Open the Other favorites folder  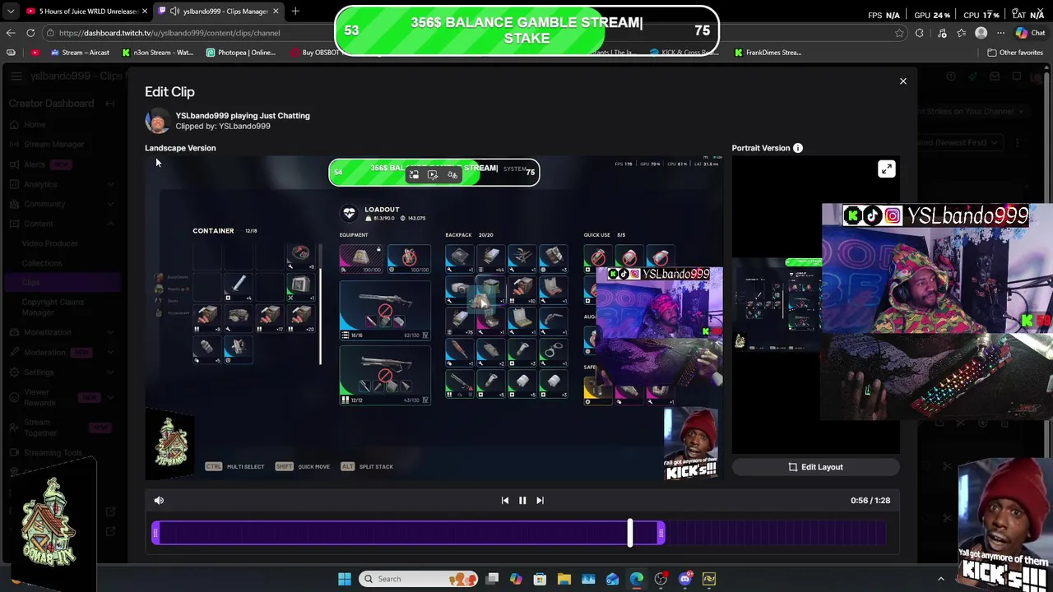[1015, 53]
